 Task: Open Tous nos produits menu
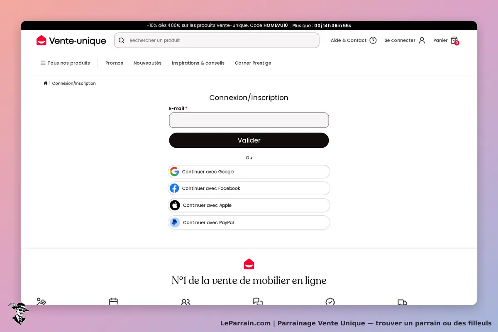(x=65, y=63)
